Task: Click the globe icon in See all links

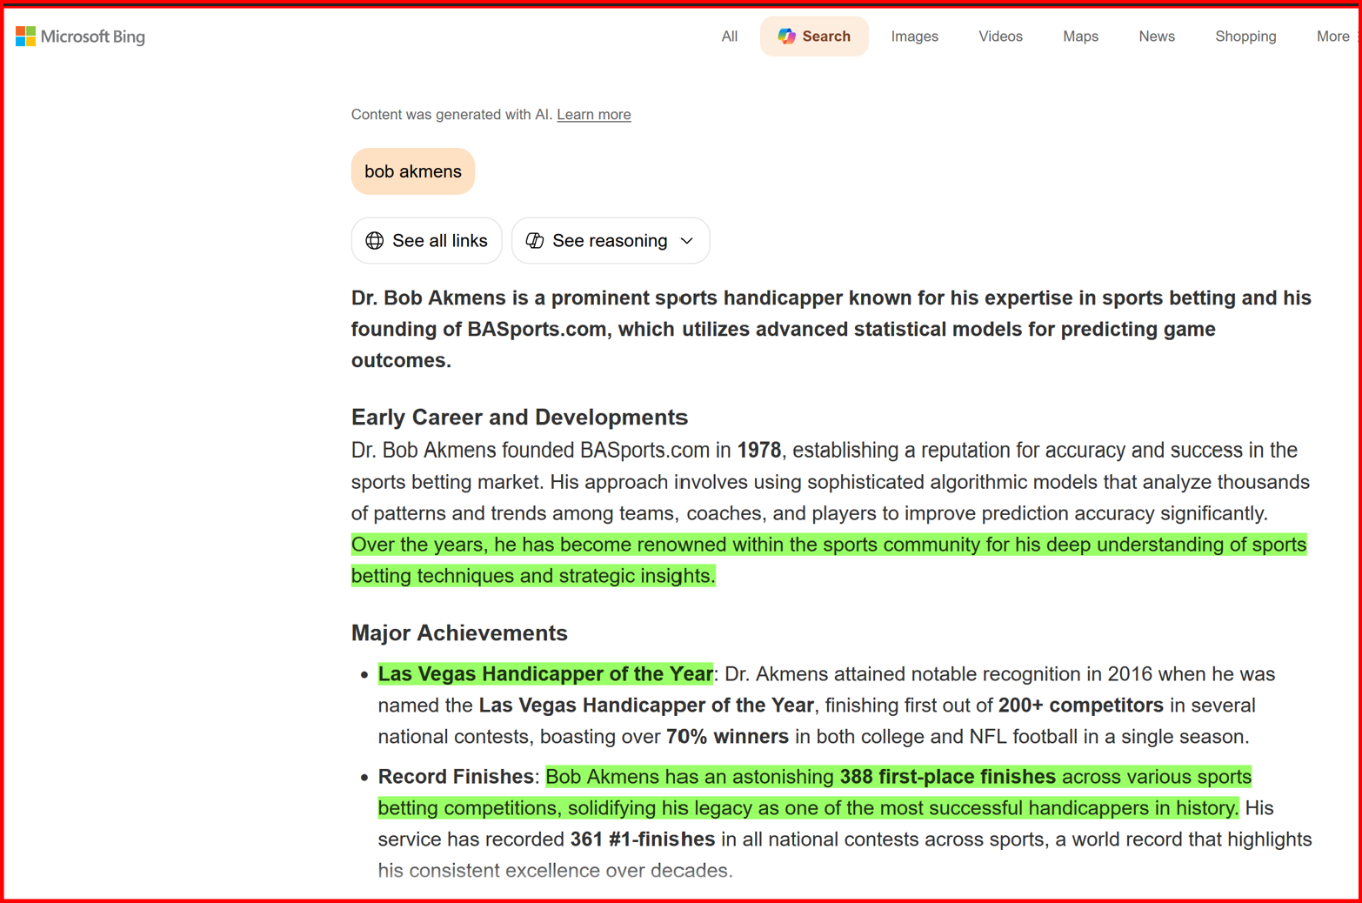Action: 375,241
